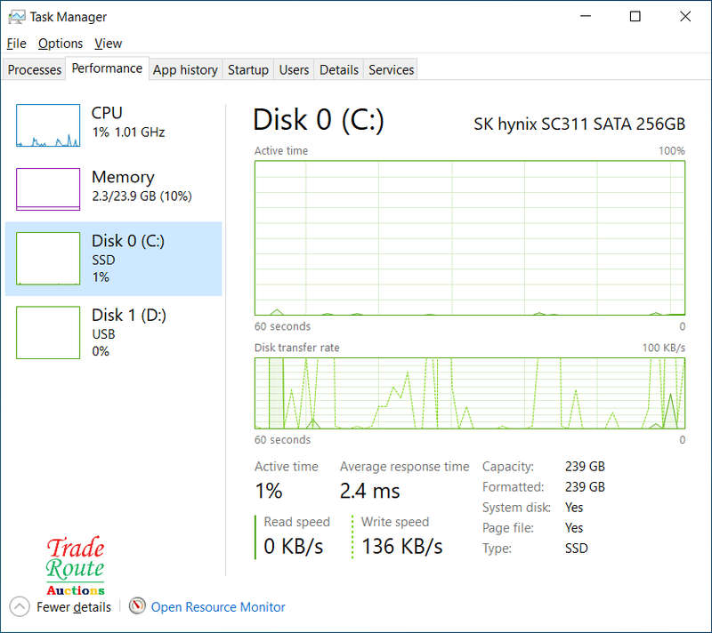Click the 100 KB/s transfer scale label
Image resolution: width=712 pixels, height=633 pixels.
click(663, 348)
